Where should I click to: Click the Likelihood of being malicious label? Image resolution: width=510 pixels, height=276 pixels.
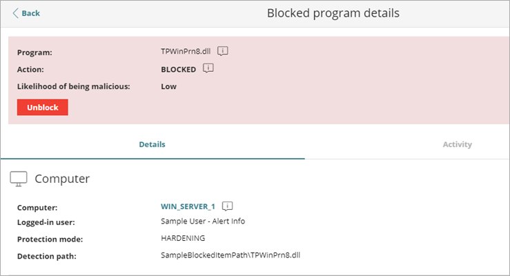point(74,86)
